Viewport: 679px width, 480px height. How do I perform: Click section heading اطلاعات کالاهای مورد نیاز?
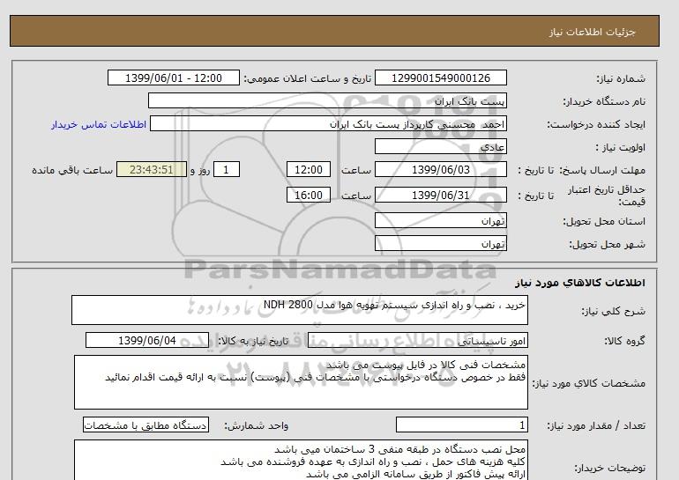click(580, 283)
